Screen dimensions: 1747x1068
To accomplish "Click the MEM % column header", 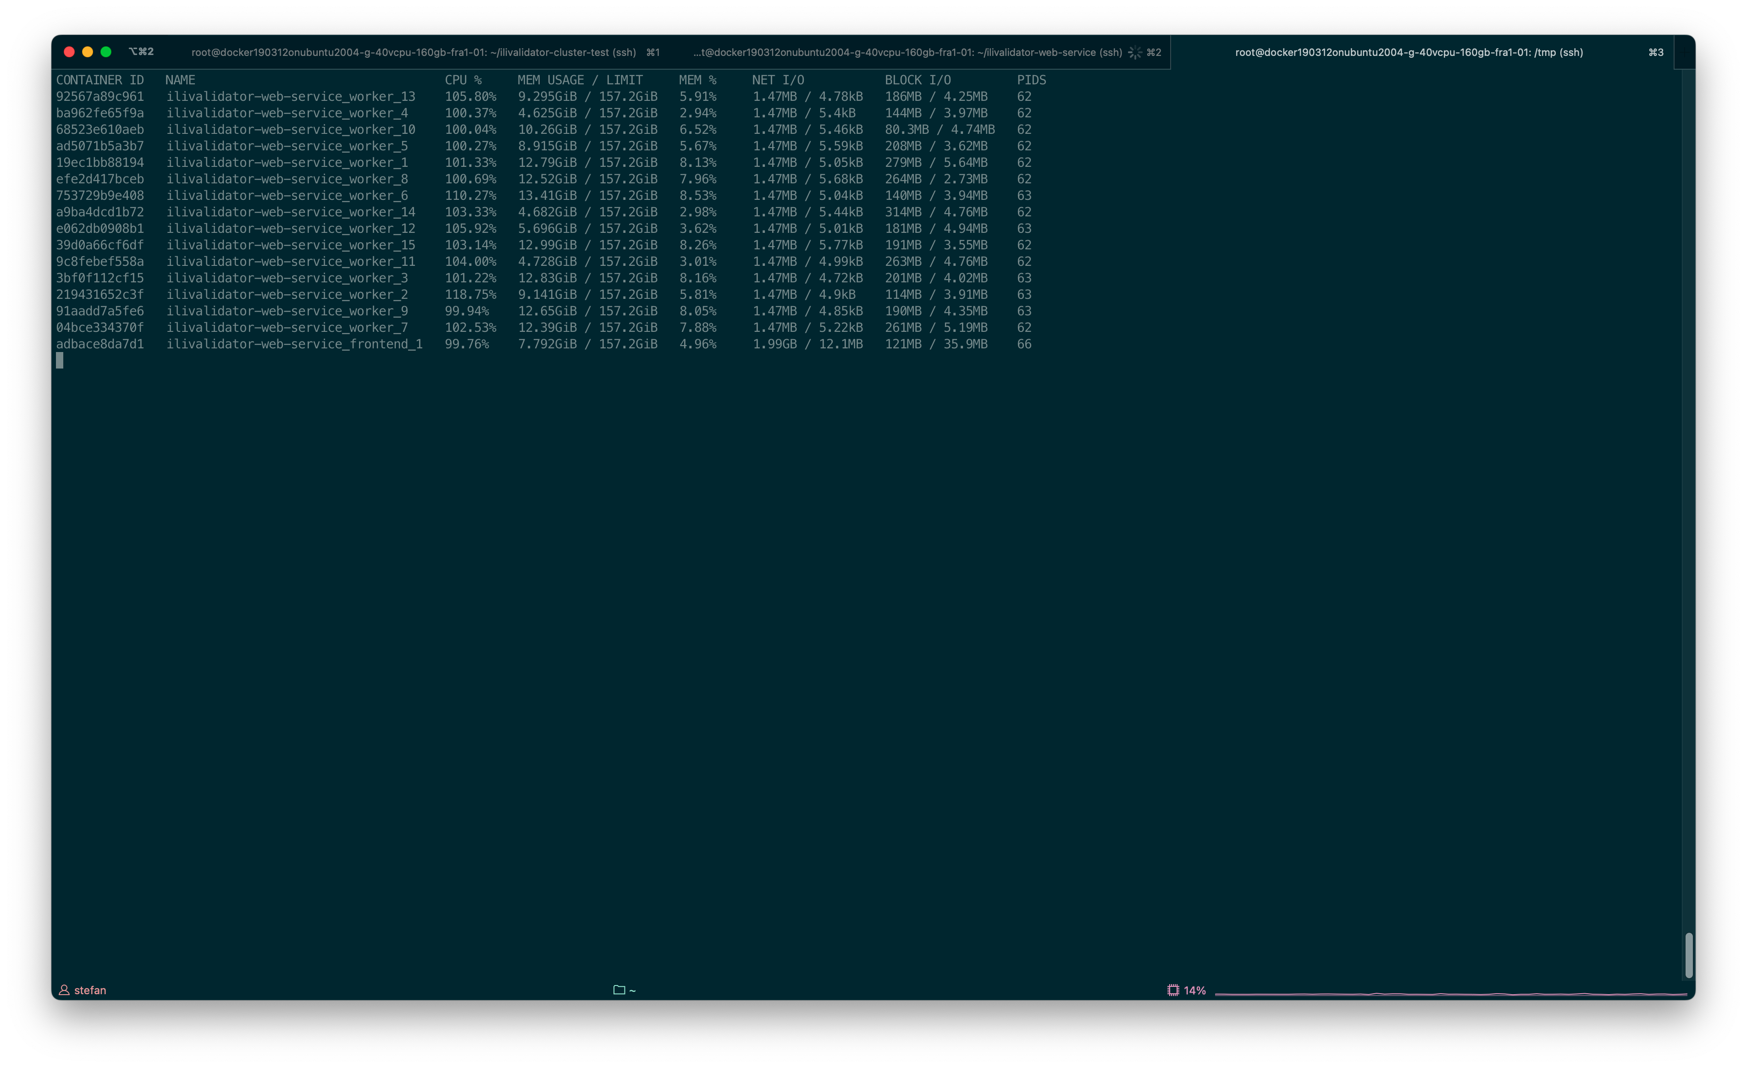I will coord(698,80).
